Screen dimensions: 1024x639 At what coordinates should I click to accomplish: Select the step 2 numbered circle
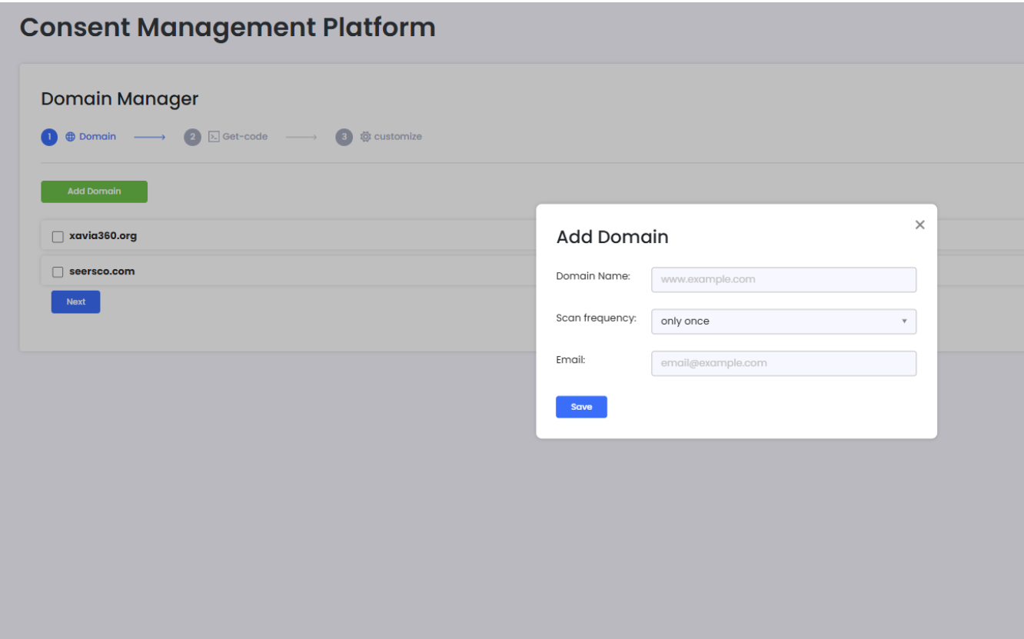tap(192, 137)
